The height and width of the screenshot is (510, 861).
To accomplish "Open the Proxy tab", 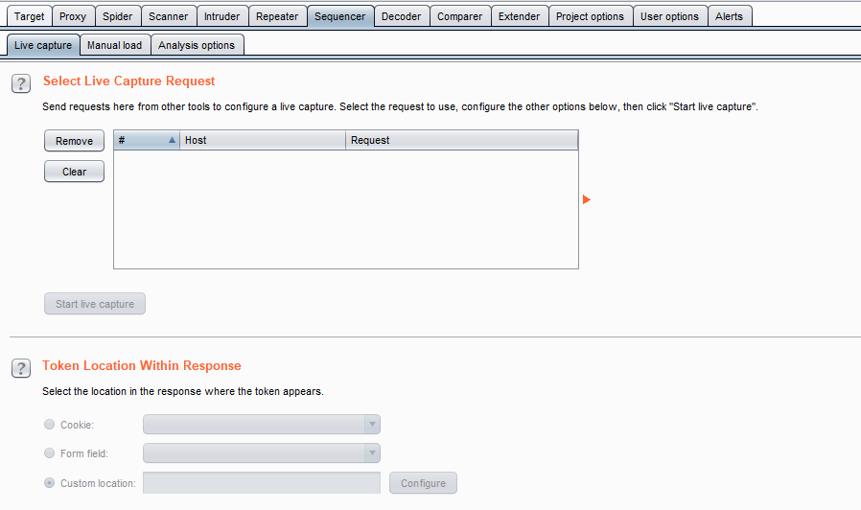I will click(x=73, y=16).
